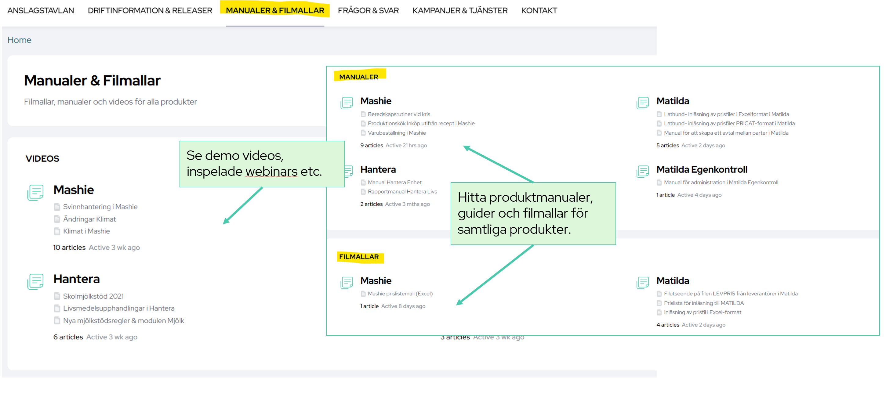The width and height of the screenshot is (886, 394).
Task: Click document icon beside Nya mjölkstödsregler
Action: click(57, 321)
